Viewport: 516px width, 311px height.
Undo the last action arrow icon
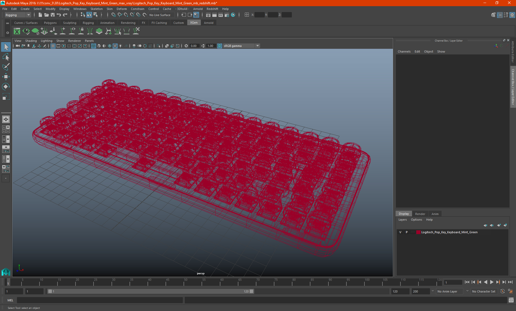pyautogui.click(x=59, y=15)
